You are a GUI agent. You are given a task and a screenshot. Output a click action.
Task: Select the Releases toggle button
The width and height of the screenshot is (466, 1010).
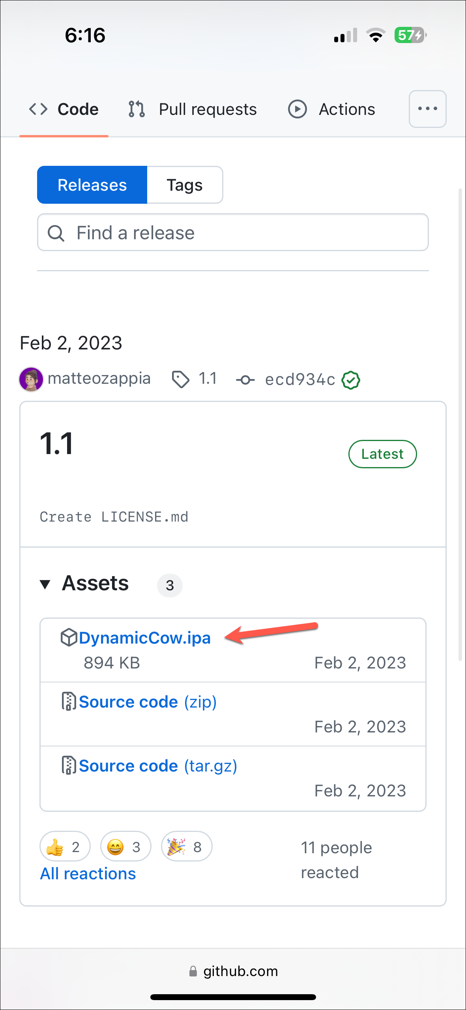(92, 185)
